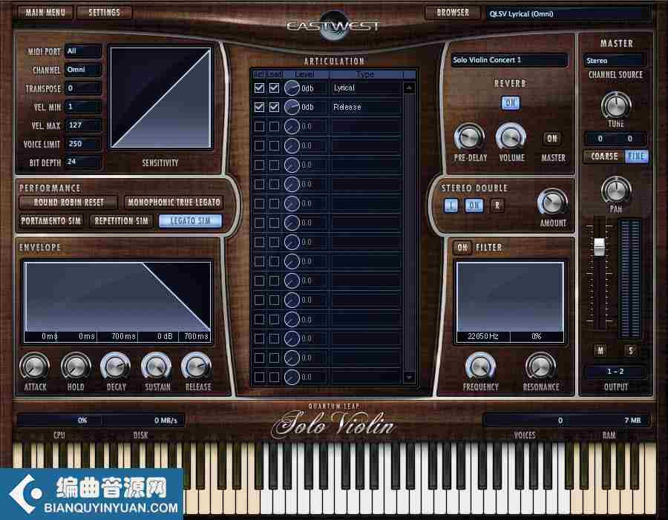Viewport: 668px width, 520px height.
Task: Open the Channel dropdown set to Omni
Action: pos(83,70)
